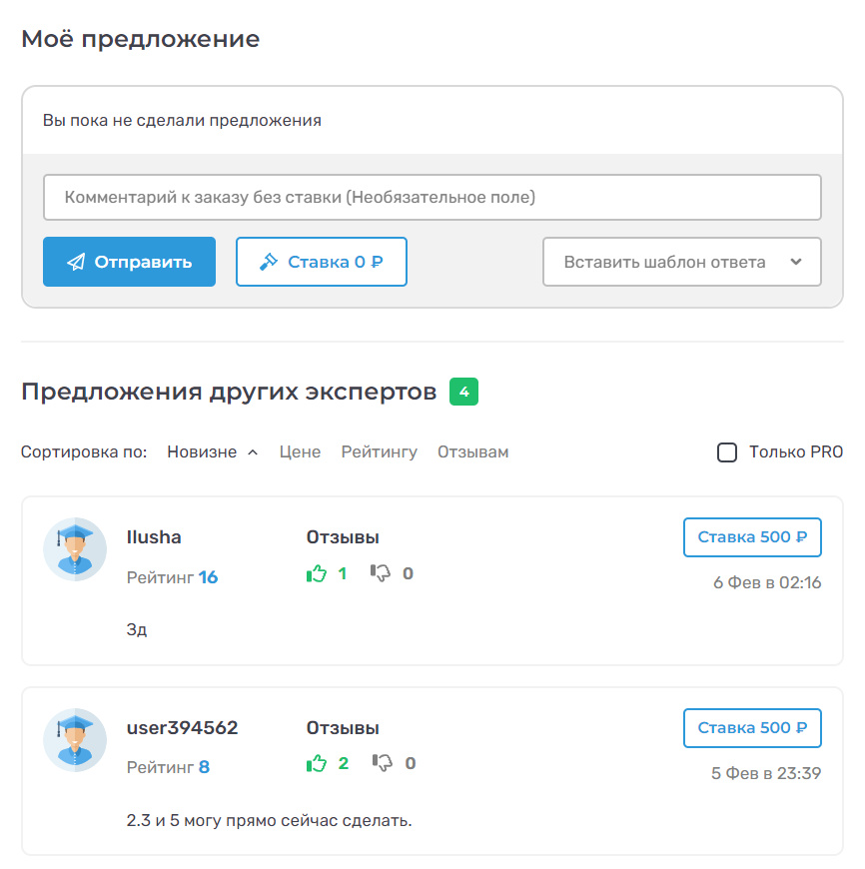Image resolution: width=865 pixels, height=869 pixels.
Task: Click Ilusha's avatar picture
Action: point(75,548)
